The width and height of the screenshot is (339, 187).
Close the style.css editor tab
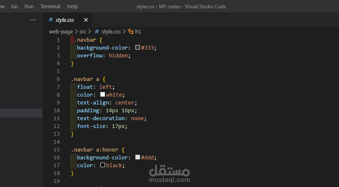(86, 20)
